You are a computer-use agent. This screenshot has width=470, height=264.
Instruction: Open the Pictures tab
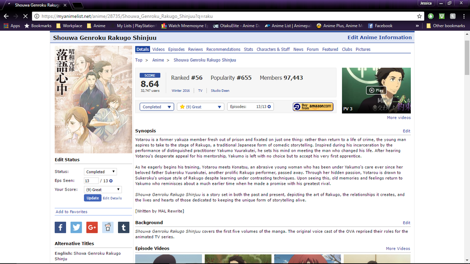(363, 49)
